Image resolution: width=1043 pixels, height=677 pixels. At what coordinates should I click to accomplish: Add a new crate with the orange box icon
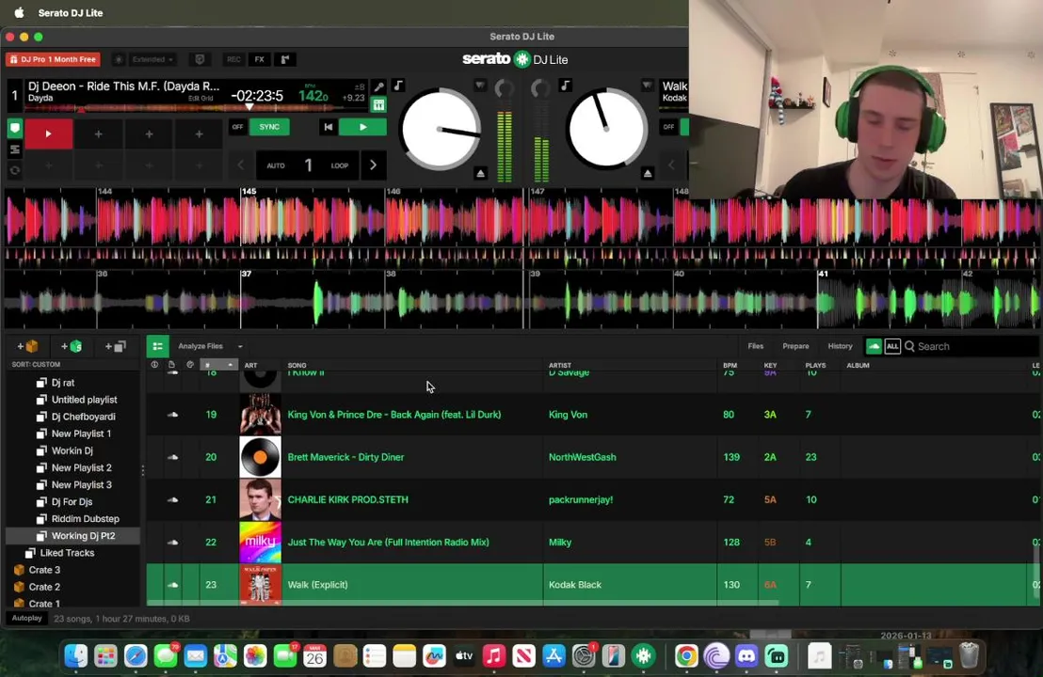(x=27, y=346)
